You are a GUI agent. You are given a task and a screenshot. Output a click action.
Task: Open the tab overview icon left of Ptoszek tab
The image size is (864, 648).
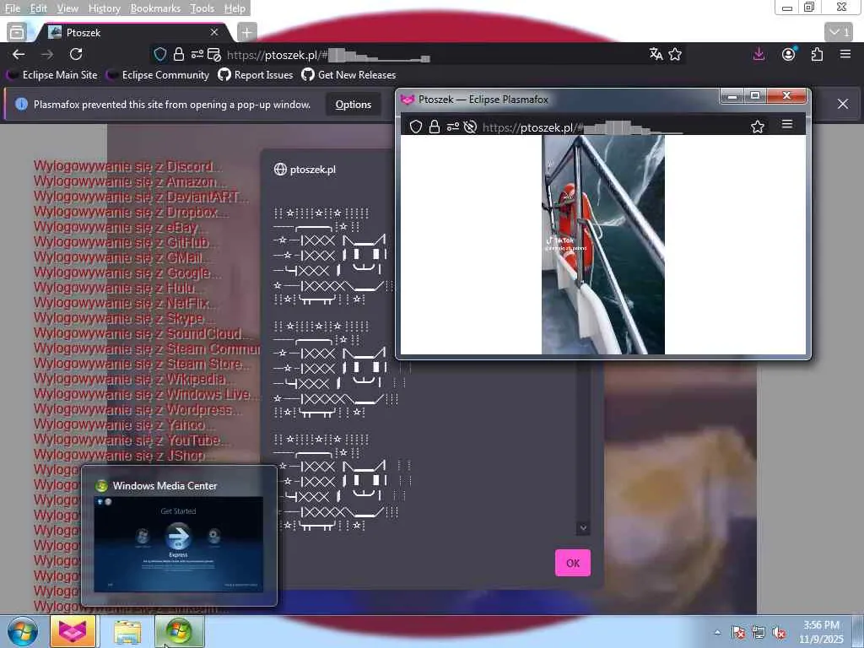(x=17, y=33)
